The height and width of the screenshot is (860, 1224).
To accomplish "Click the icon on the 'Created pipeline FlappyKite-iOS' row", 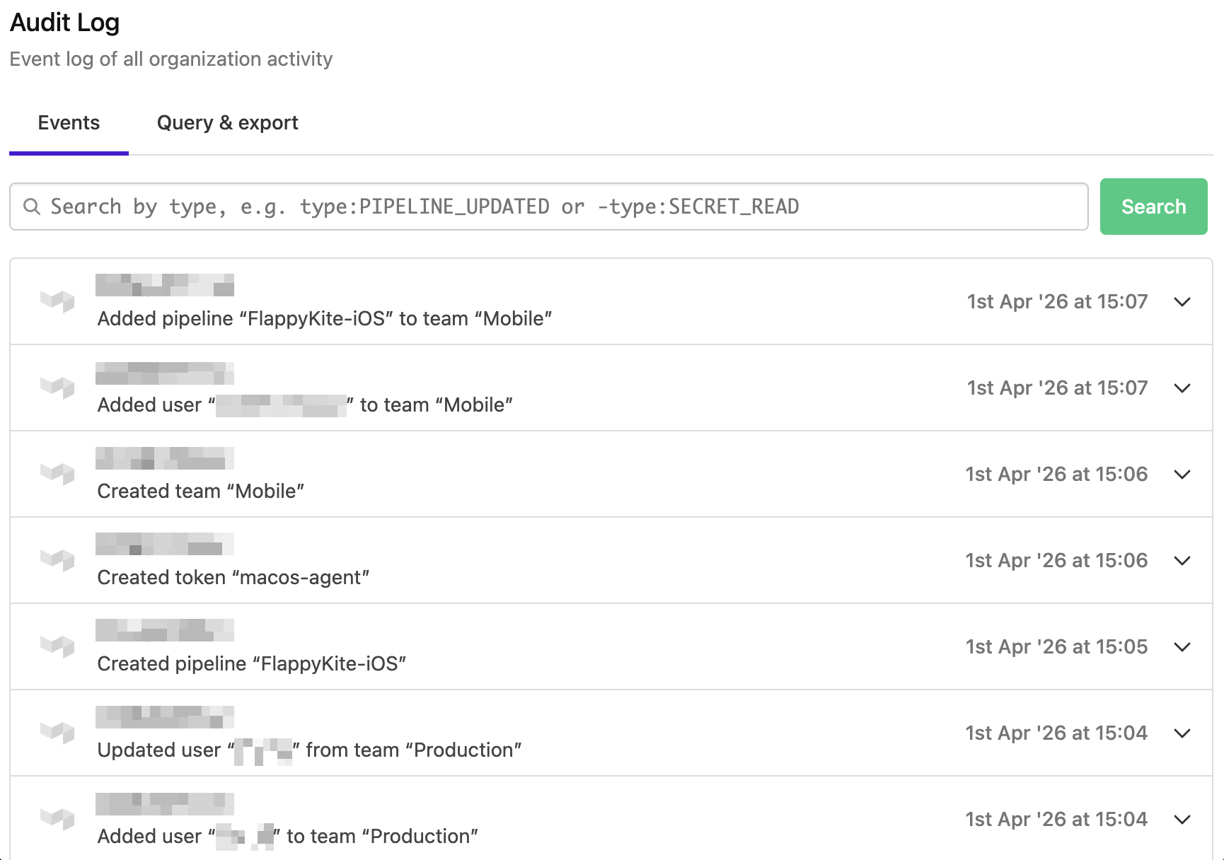I will (x=58, y=646).
